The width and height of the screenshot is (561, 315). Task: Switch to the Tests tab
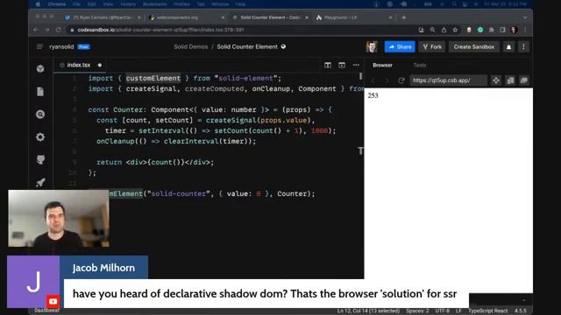tap(420, 65)
